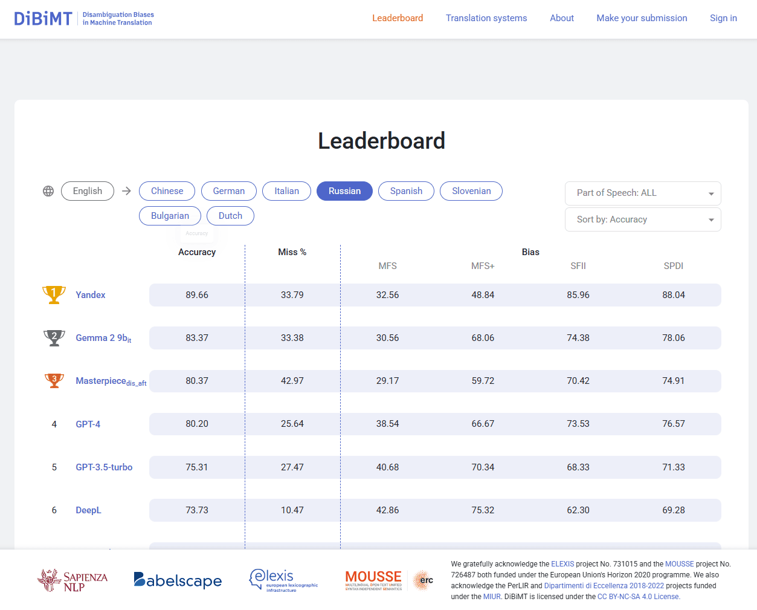Click the Miss % column header
This screenshot has width=757, height=610.
click(x=292, y=252)
